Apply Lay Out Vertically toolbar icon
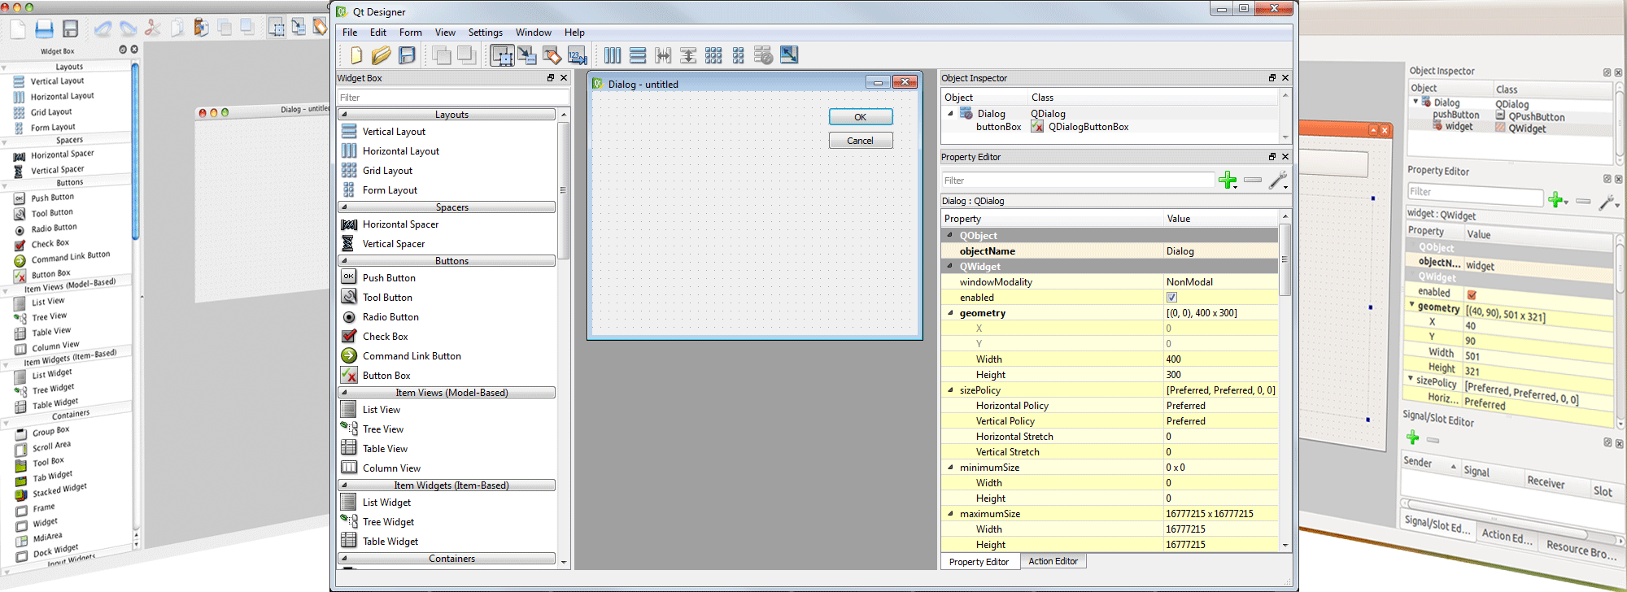Screen dimensions: 1627x592 click(x=638, y=55)
